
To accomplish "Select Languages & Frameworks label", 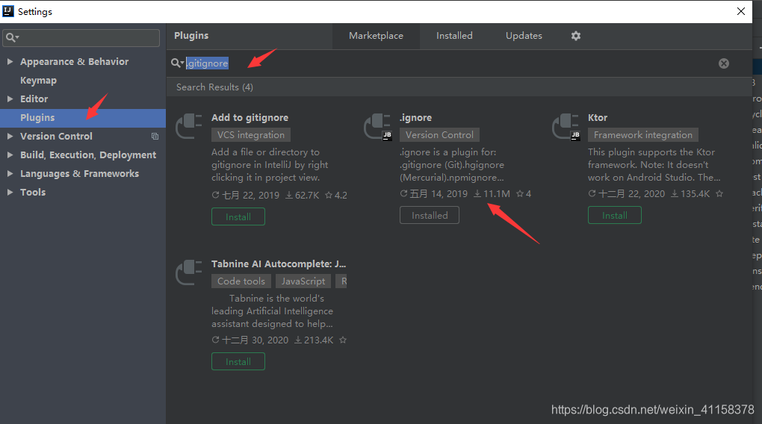I will coord(80,174).
